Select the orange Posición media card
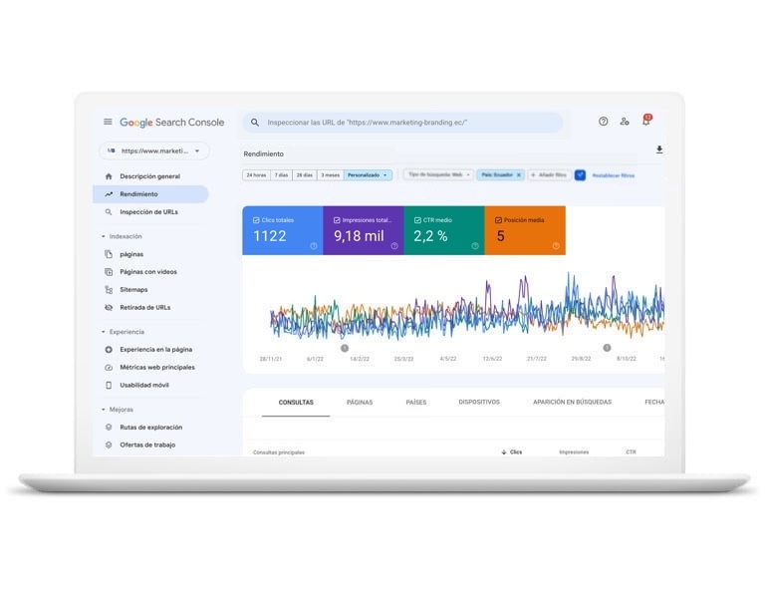Viewport: 765px width, 591px height. (525, 230)
